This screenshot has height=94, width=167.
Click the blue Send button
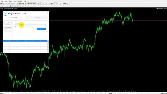41,29
